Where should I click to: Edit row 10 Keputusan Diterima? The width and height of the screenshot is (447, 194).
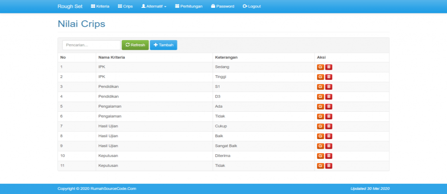click(320, 156)
